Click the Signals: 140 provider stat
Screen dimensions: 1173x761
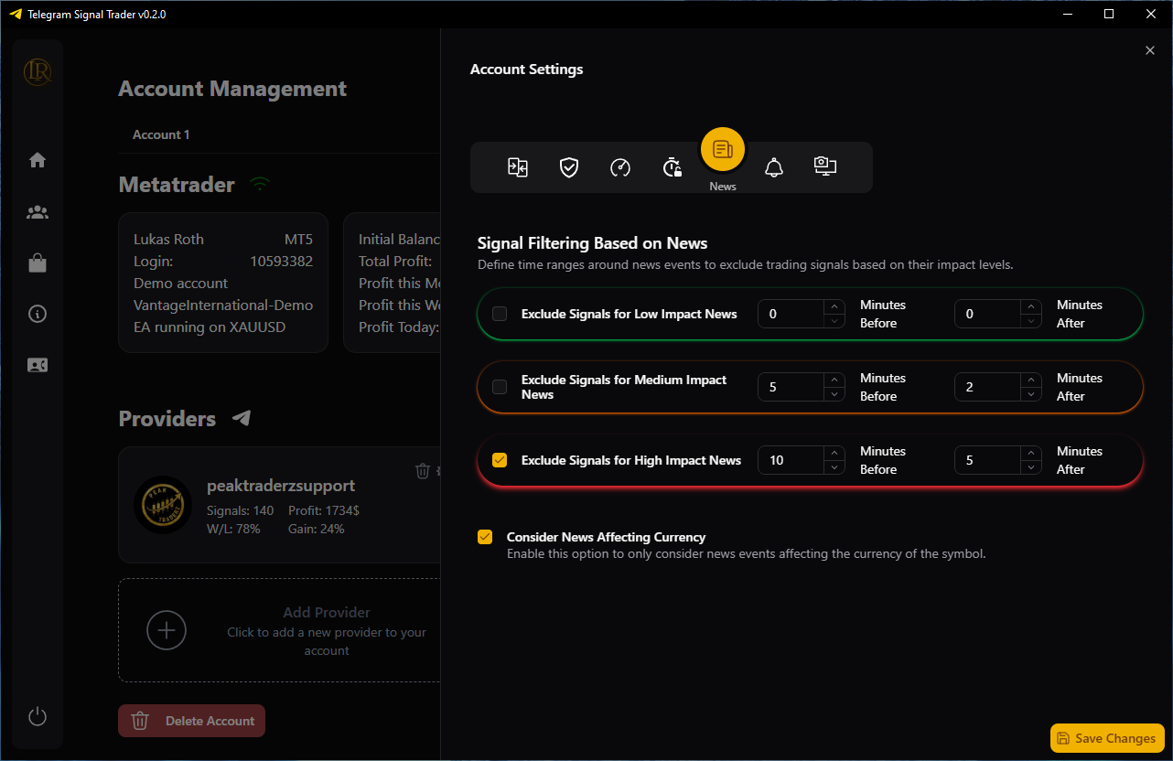[241, 510]
